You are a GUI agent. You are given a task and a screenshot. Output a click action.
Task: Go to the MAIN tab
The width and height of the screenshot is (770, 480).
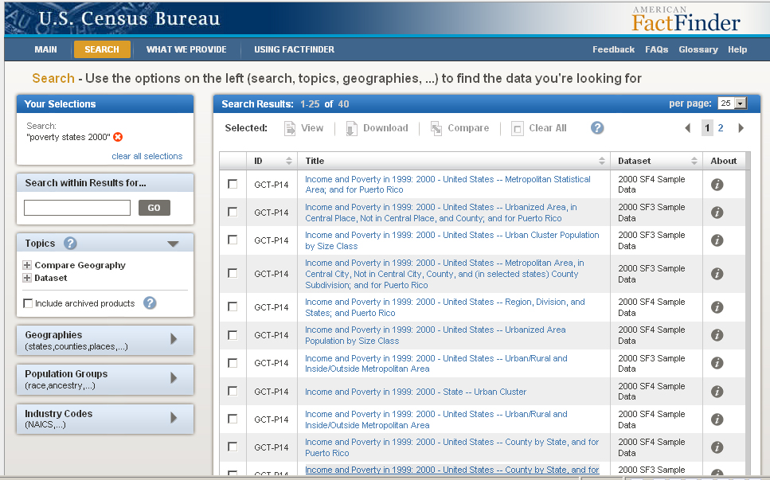tap(45, 49)
